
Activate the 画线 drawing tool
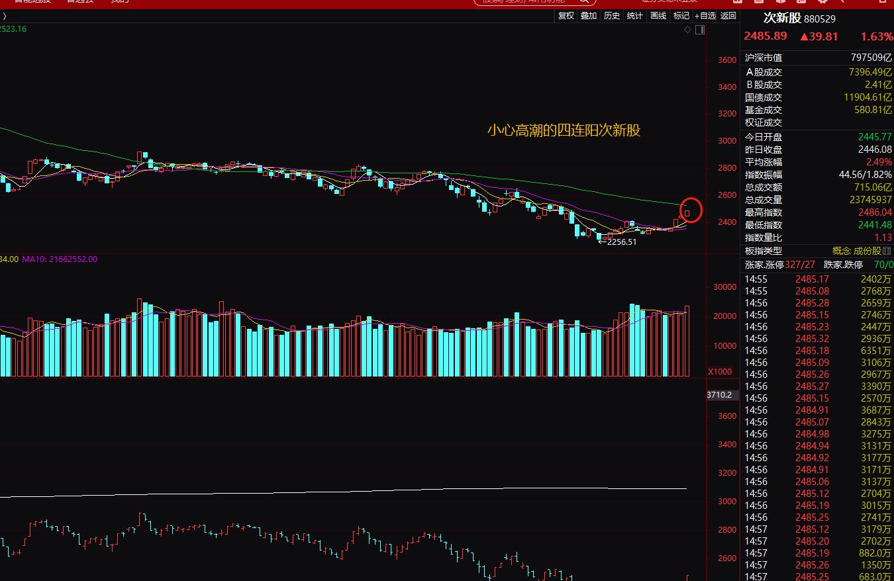click(x=658, y=16)
